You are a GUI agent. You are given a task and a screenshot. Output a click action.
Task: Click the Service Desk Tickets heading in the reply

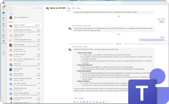[85, 53]
